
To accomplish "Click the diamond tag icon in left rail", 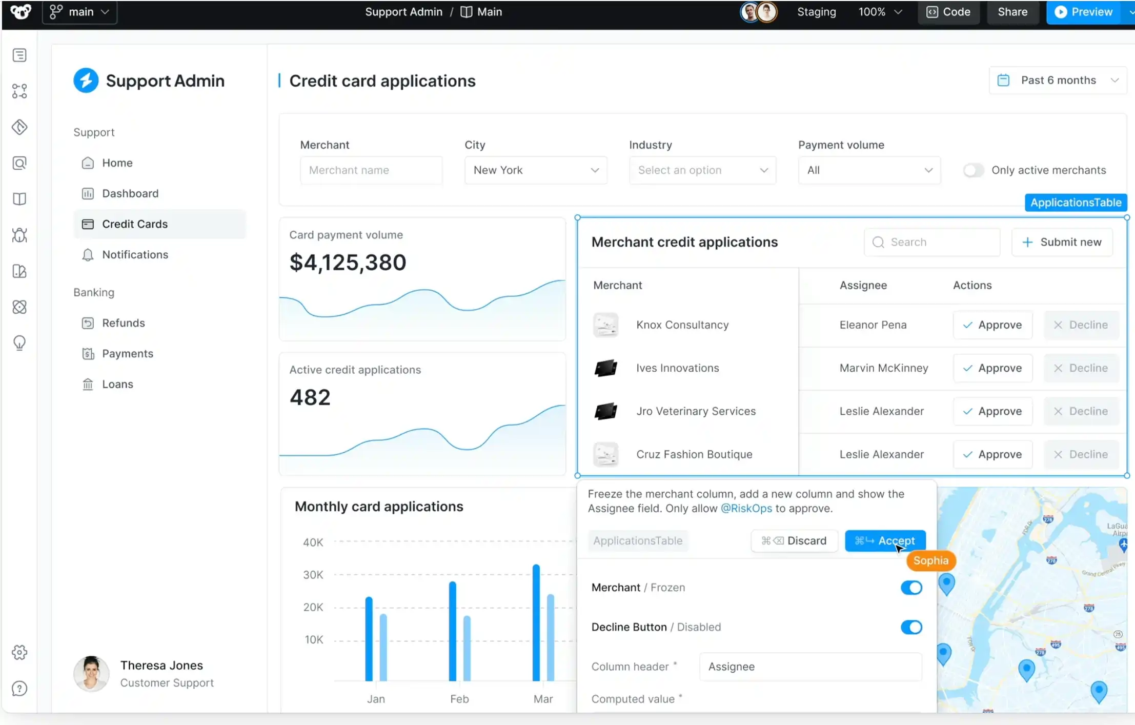I will point(19,127).
